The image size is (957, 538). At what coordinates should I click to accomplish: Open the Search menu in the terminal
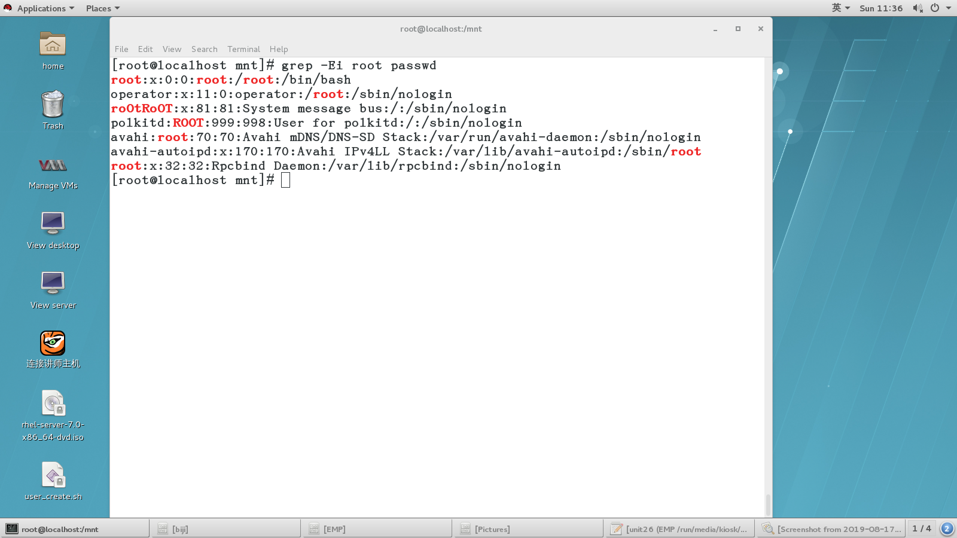point(204,49)
